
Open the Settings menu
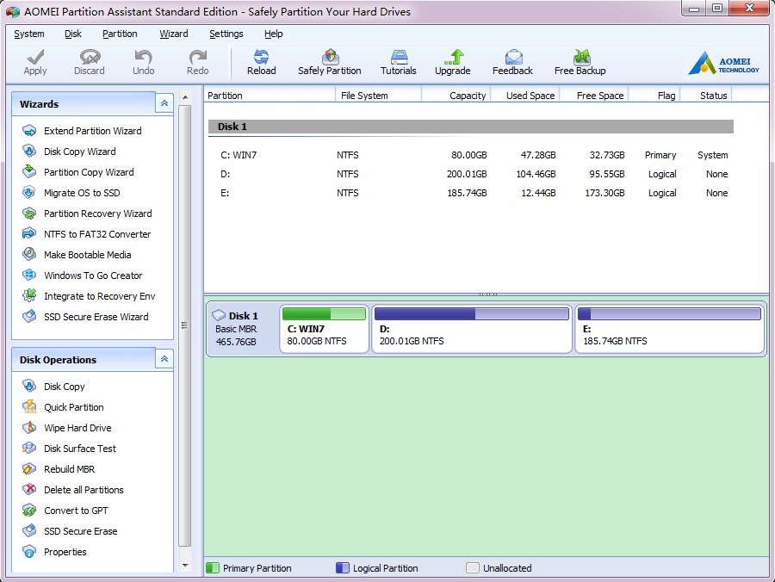[x=226, y=34]
